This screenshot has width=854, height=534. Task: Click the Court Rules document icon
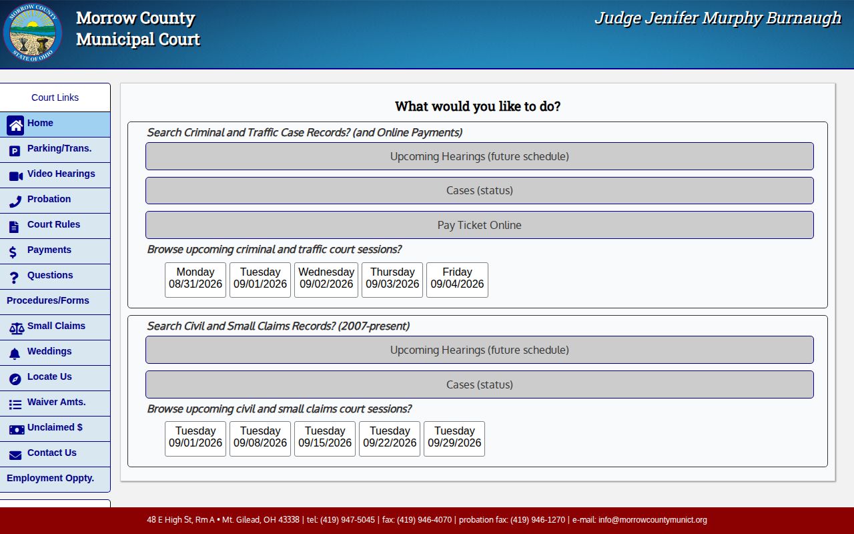[x=14, y=227]
